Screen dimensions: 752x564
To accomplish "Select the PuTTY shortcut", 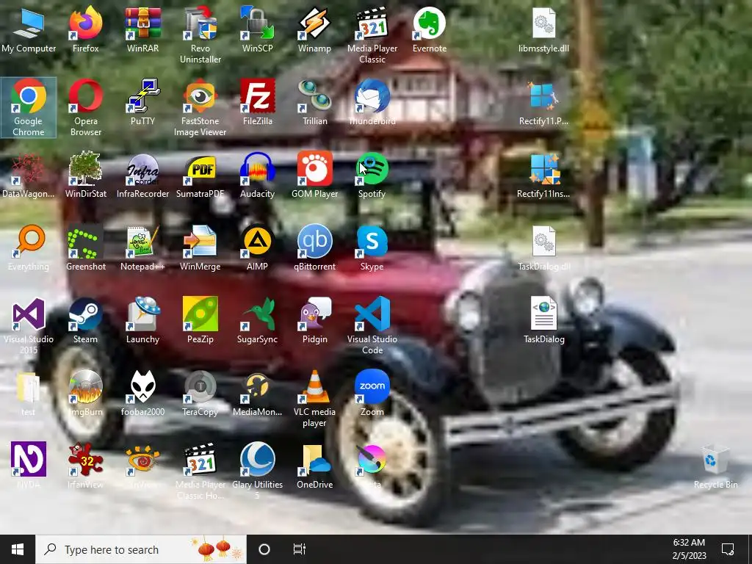I will [143, 97].
